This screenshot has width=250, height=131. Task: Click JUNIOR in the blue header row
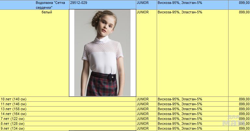point(143,3)
